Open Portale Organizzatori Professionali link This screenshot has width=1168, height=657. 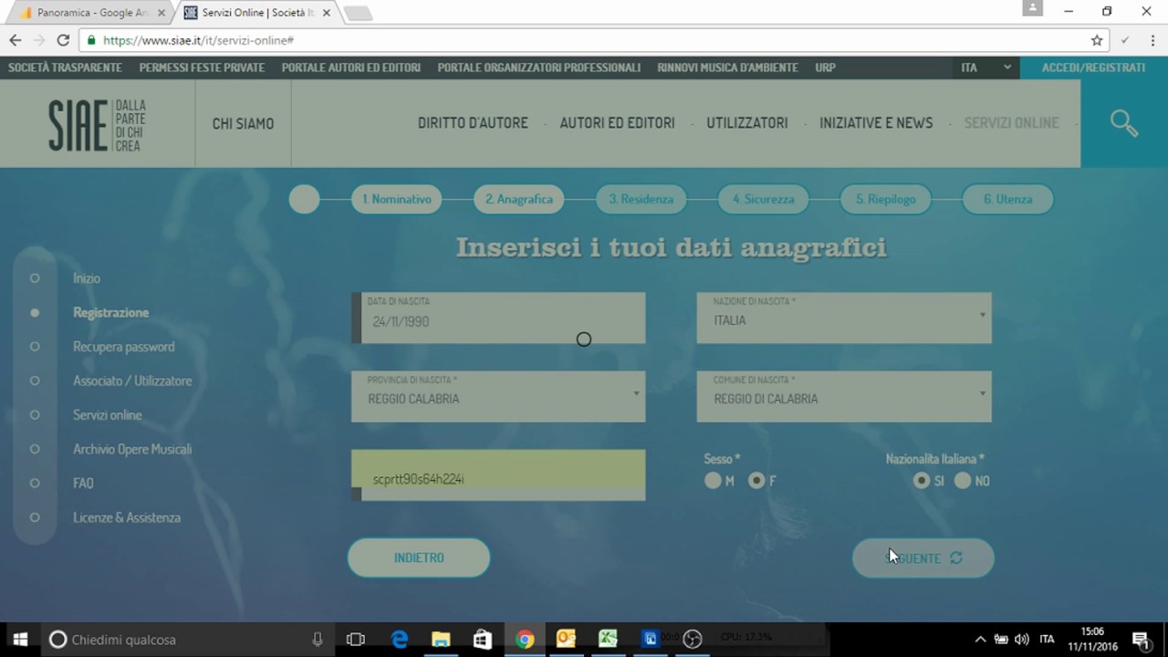[x=539, y=68]
